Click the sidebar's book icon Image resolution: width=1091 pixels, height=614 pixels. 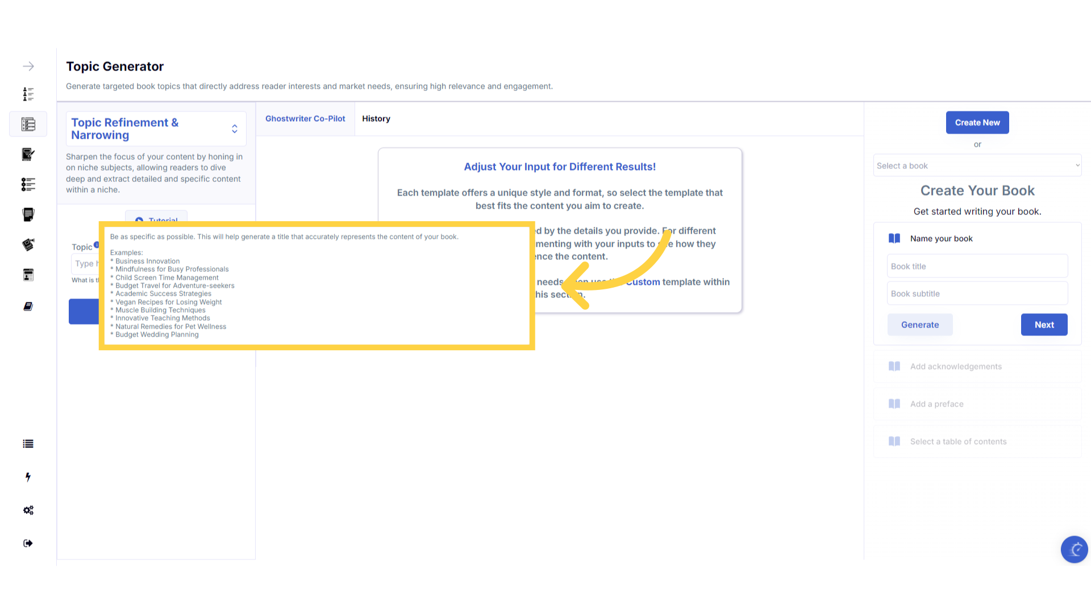[28, 306]
